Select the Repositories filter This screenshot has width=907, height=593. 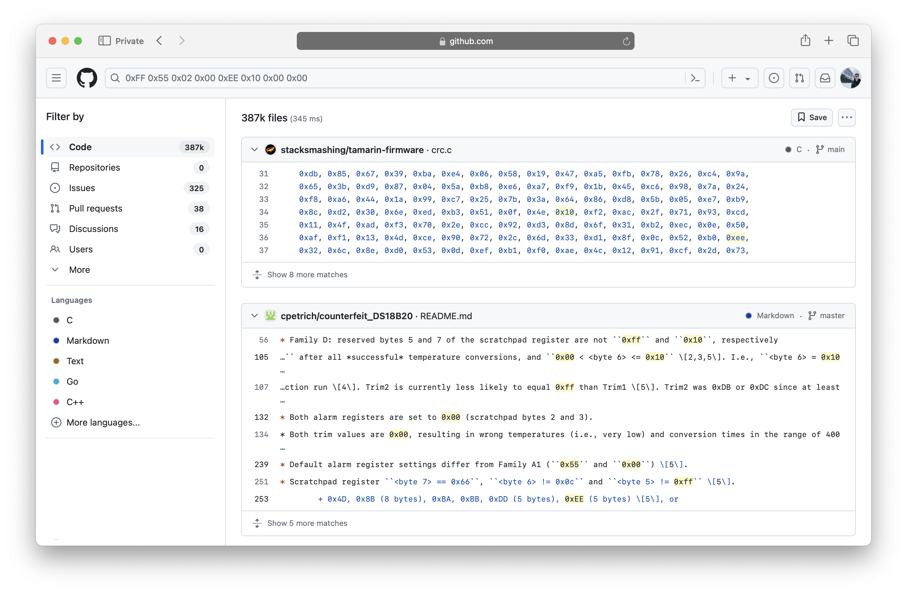pyautogui.click(x=130, y=167)
